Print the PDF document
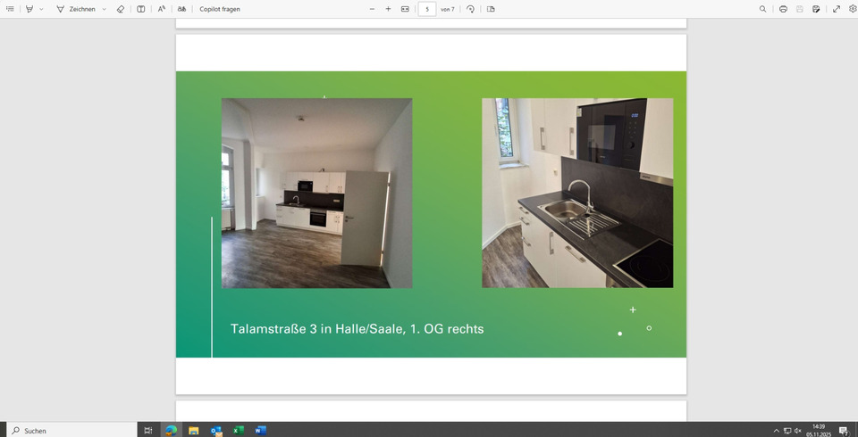858x437 pixels. tap(783, 9)
